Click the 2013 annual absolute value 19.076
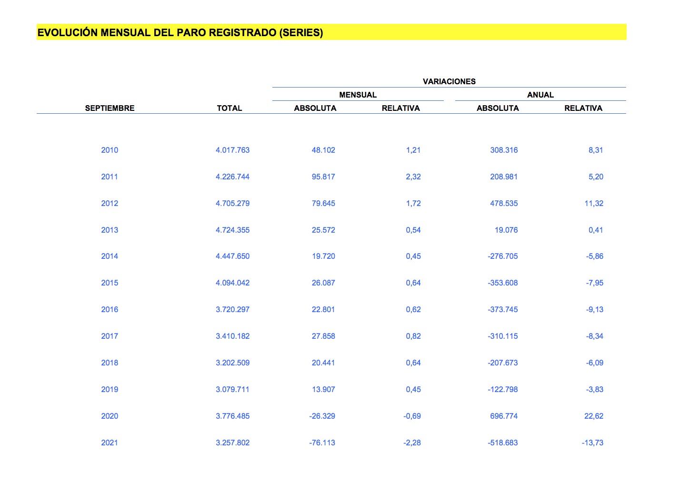This screenshot has width=679, height=492. [x=506, y=230]
